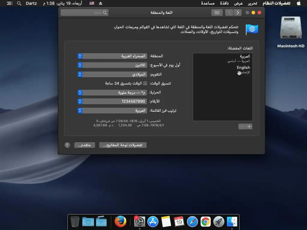
Task: Open the تحرير menu
Action: tap(252, 3)
